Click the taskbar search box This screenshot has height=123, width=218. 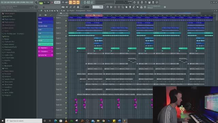(x=24, y=121)
